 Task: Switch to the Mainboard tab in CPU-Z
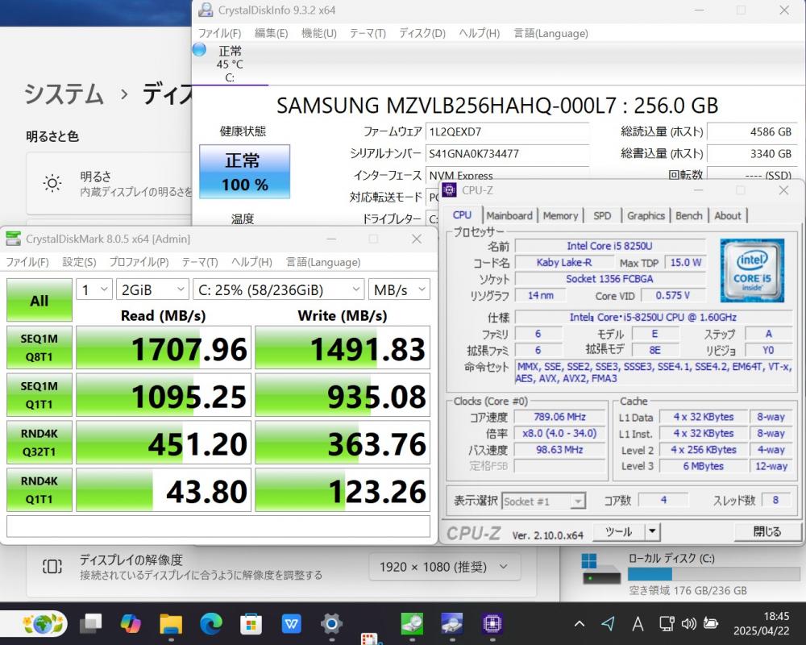pos(509,215)
